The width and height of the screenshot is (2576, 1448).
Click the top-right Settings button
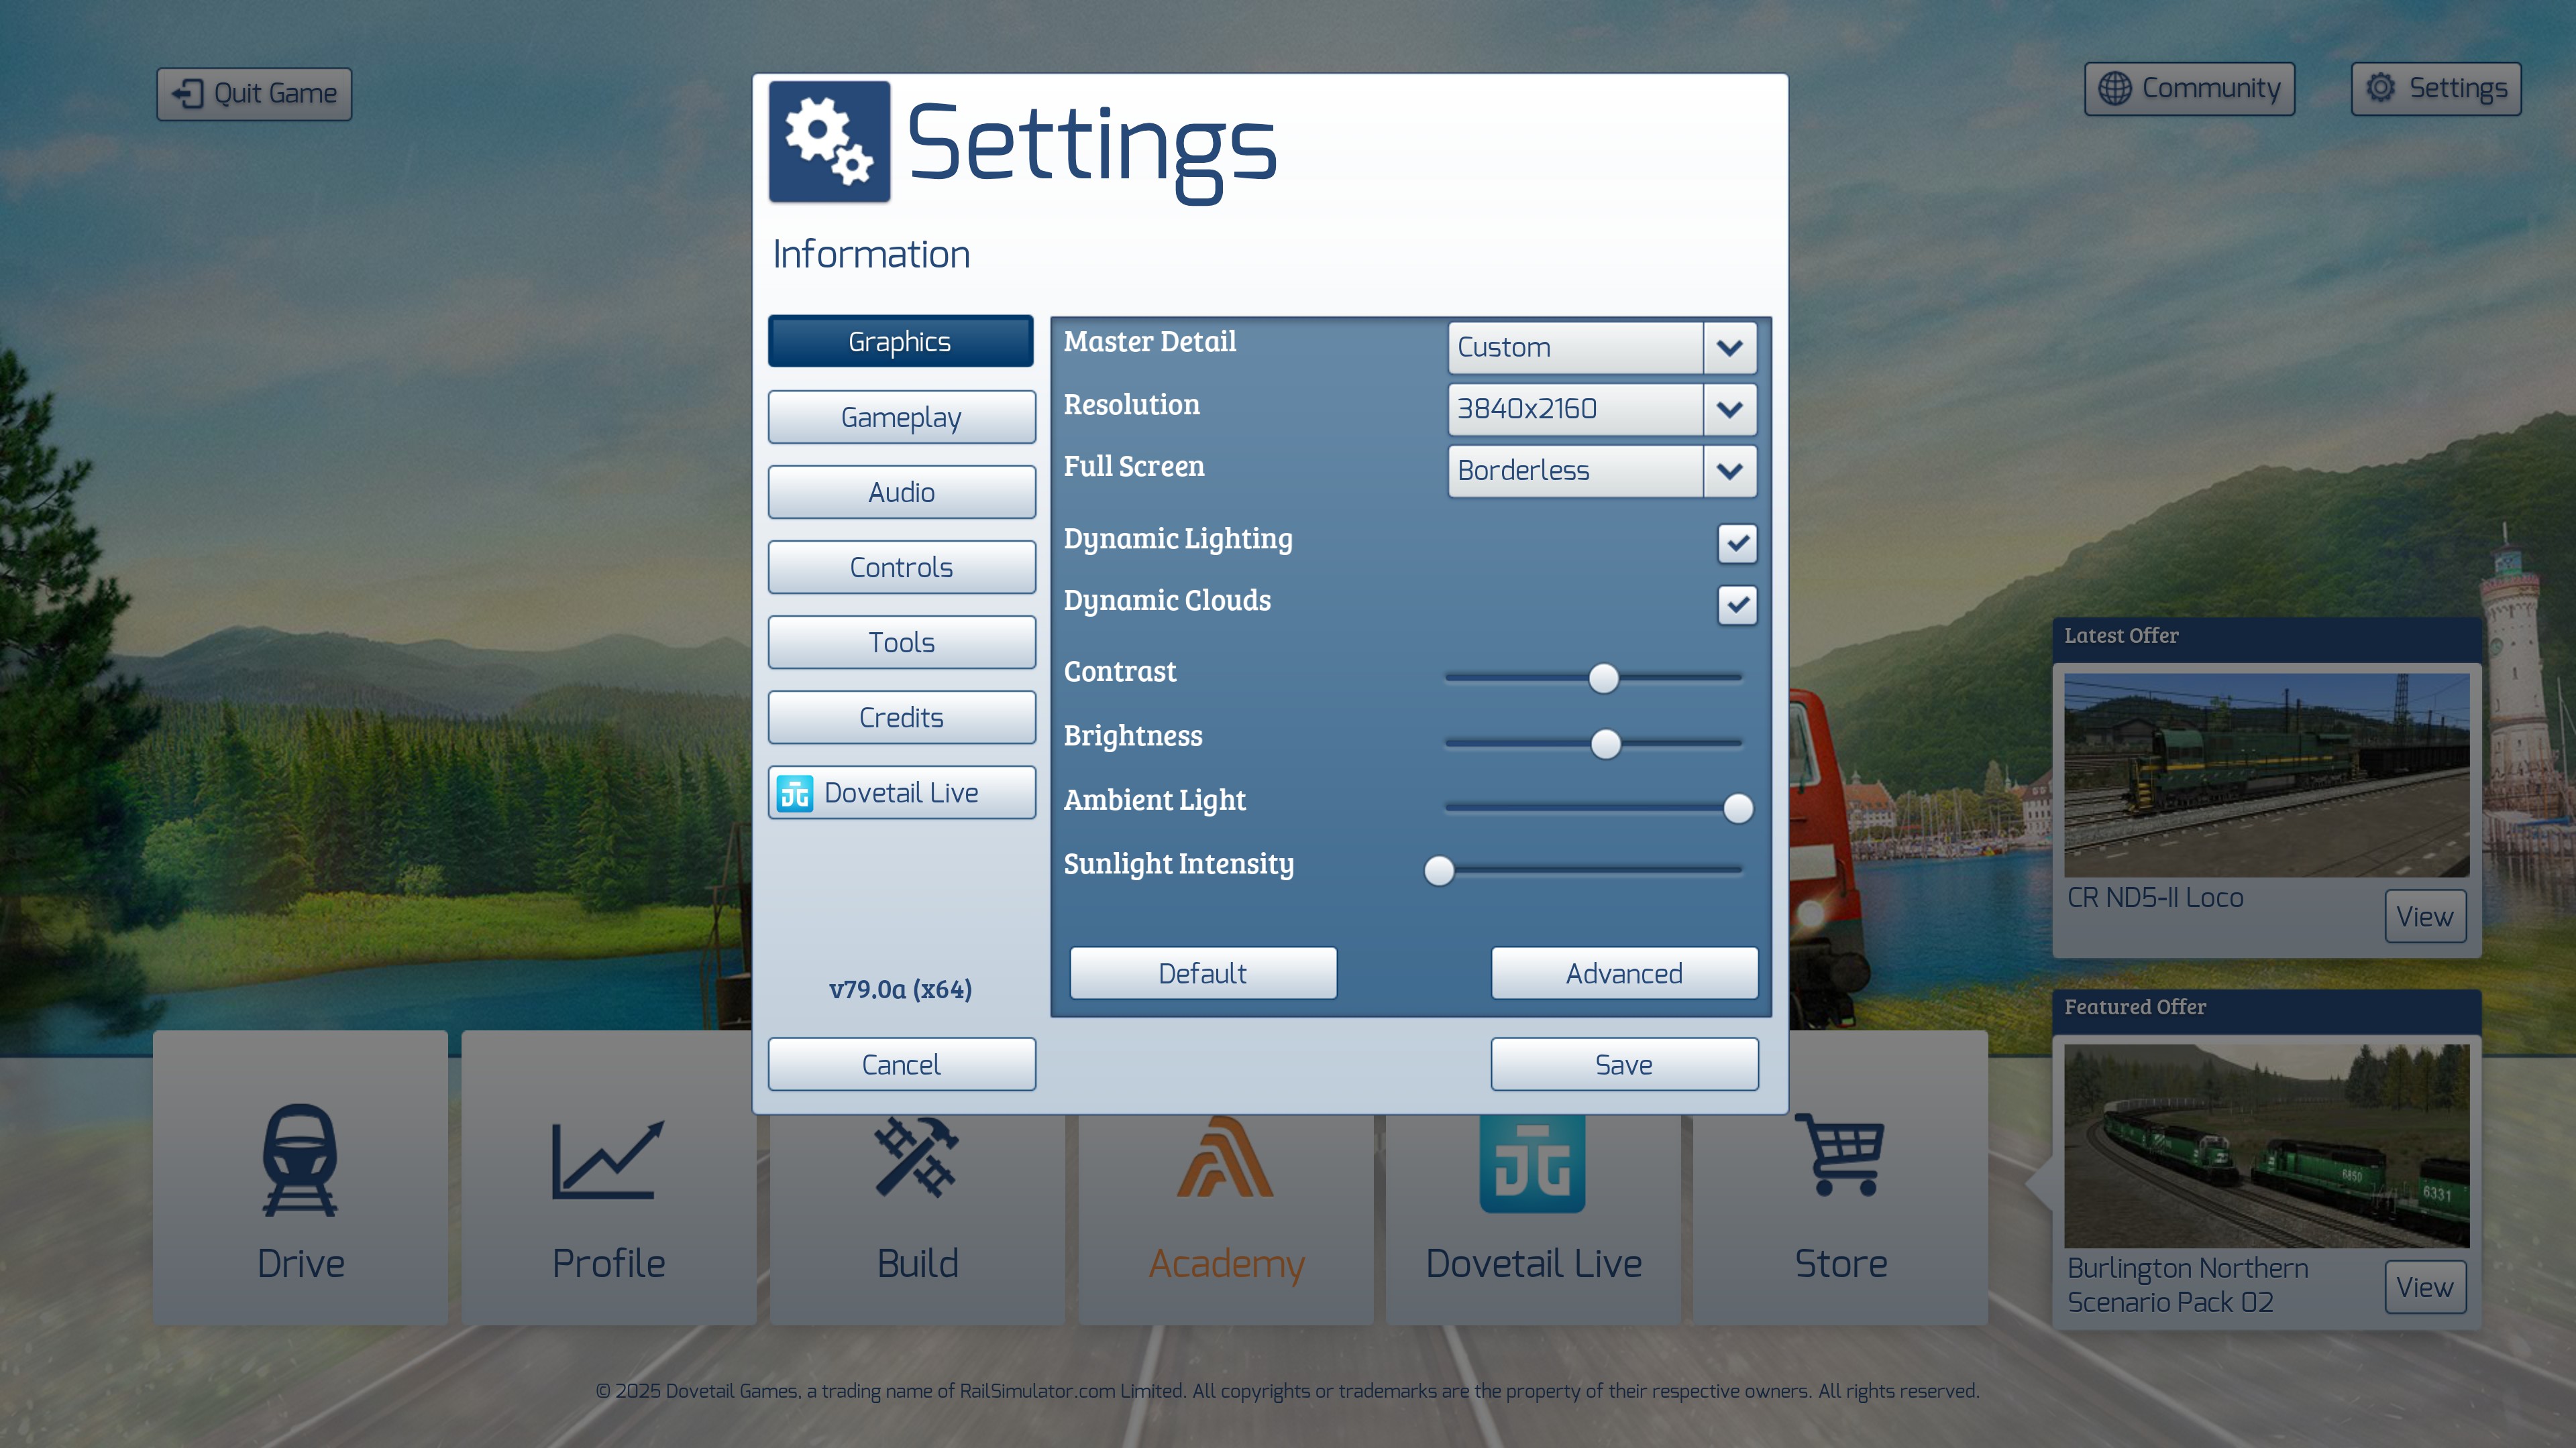pos(2436,89)
